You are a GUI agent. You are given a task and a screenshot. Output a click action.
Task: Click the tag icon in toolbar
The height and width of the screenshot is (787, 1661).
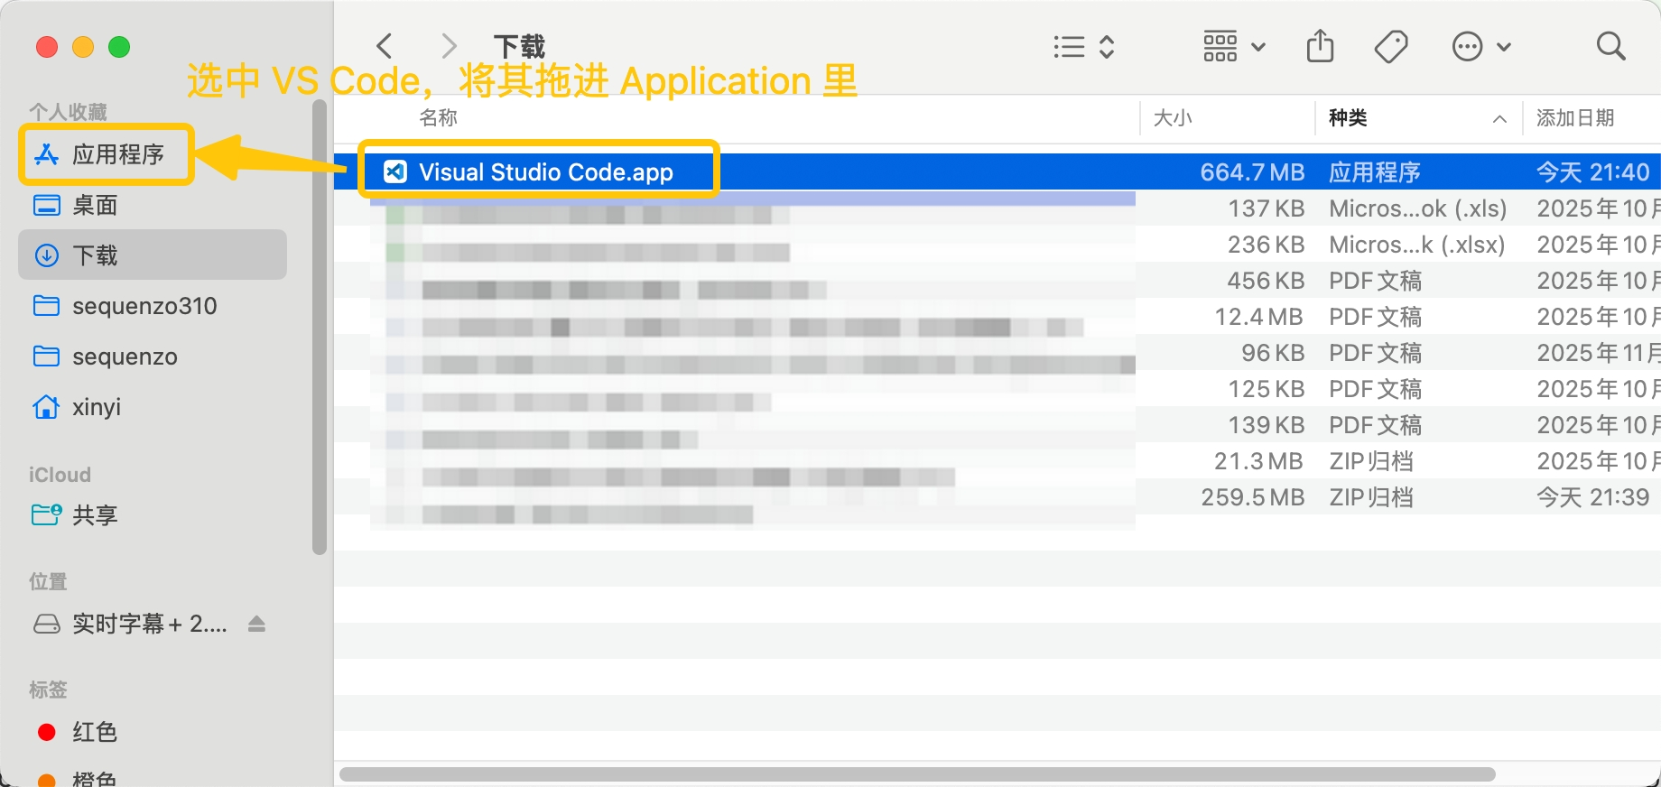(x=1391, y=46)
